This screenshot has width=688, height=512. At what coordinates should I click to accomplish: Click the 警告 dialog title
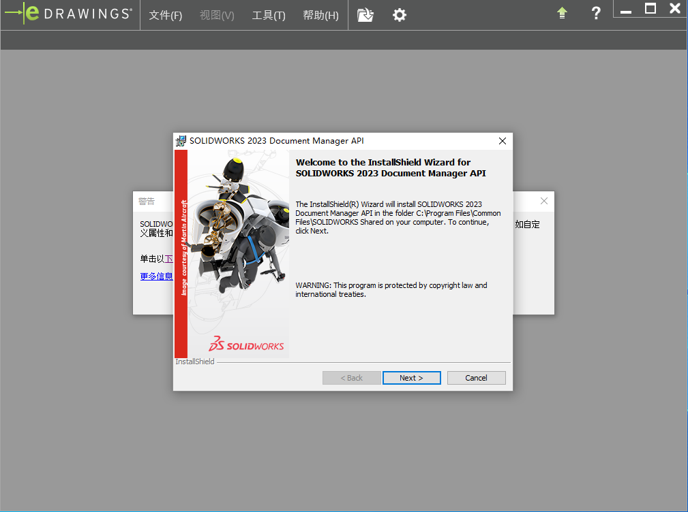click(x=146, y=202)
